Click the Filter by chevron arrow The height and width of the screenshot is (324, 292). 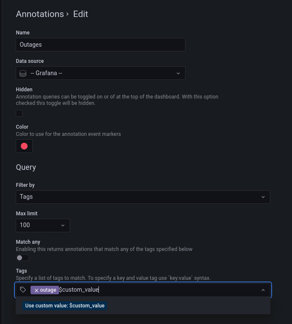pos(263,197)
